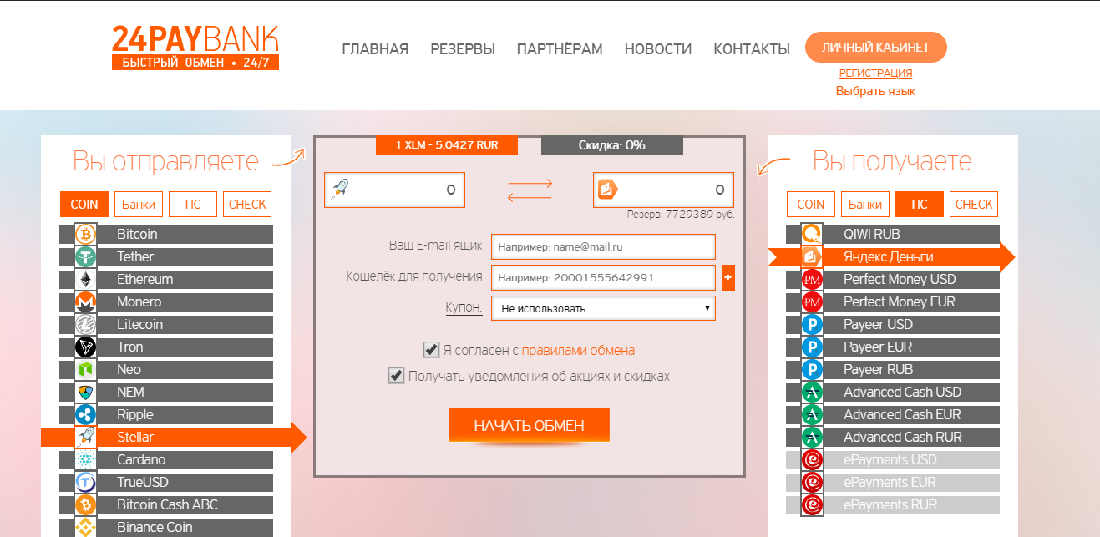This screenshot has height=537, width=1100.
Task: Open the ГЛАВНАЯ menu item
Action: point(375,49)
